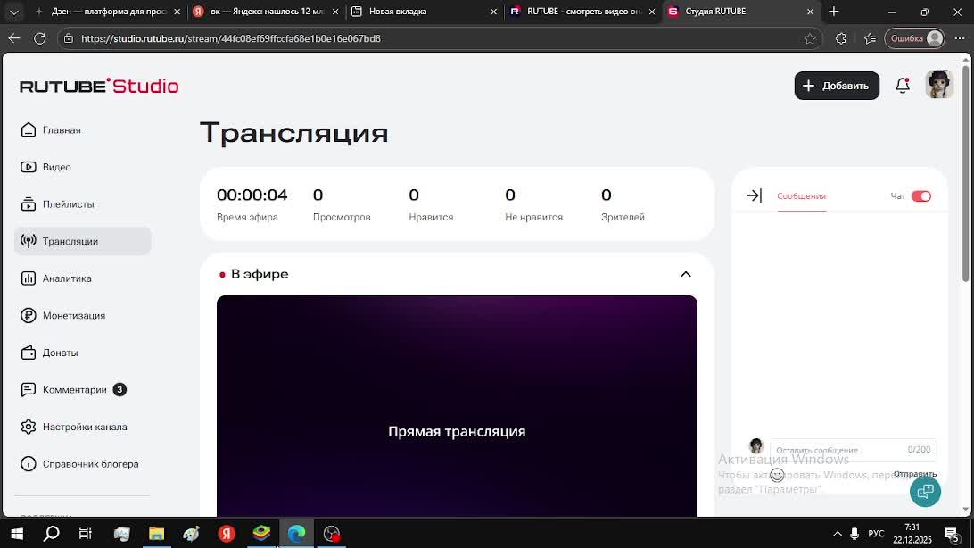This screenshot has width=974, height=548.
Task: Click the Зрителей viewers label
Action: (x=623, y=218)
